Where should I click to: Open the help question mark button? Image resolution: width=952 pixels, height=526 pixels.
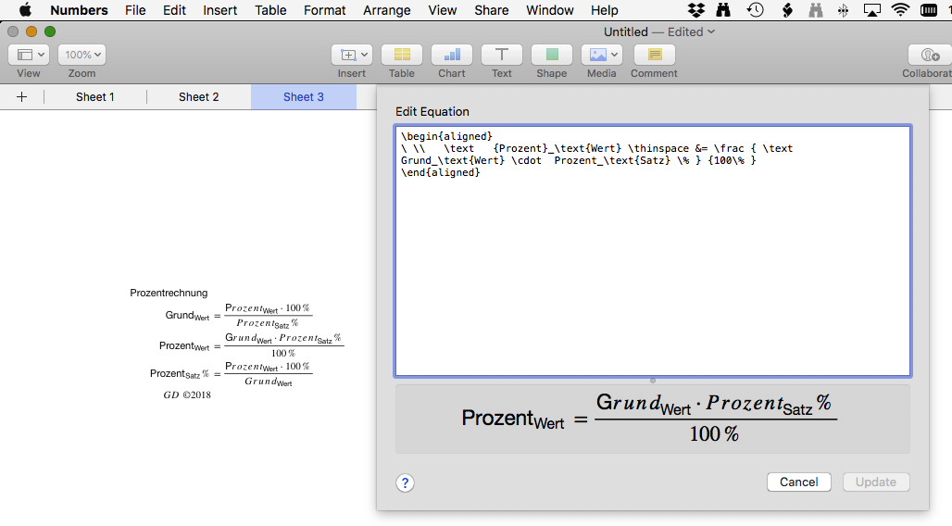coord(405,482)
